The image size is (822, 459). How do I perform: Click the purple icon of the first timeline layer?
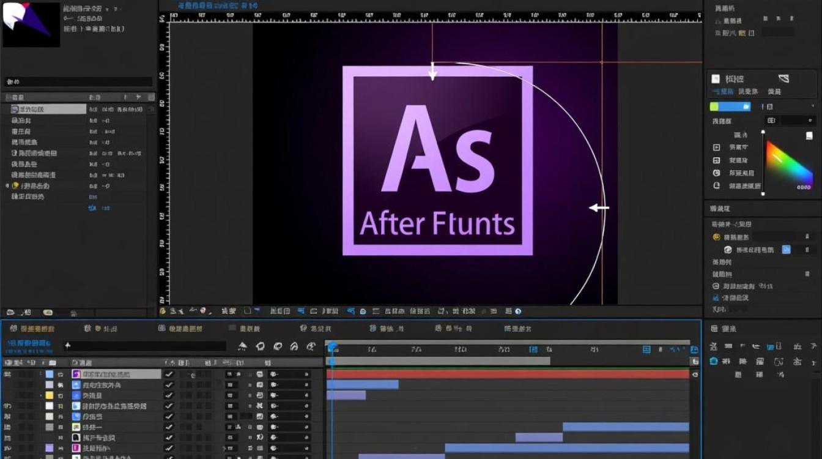pos(76,374)
